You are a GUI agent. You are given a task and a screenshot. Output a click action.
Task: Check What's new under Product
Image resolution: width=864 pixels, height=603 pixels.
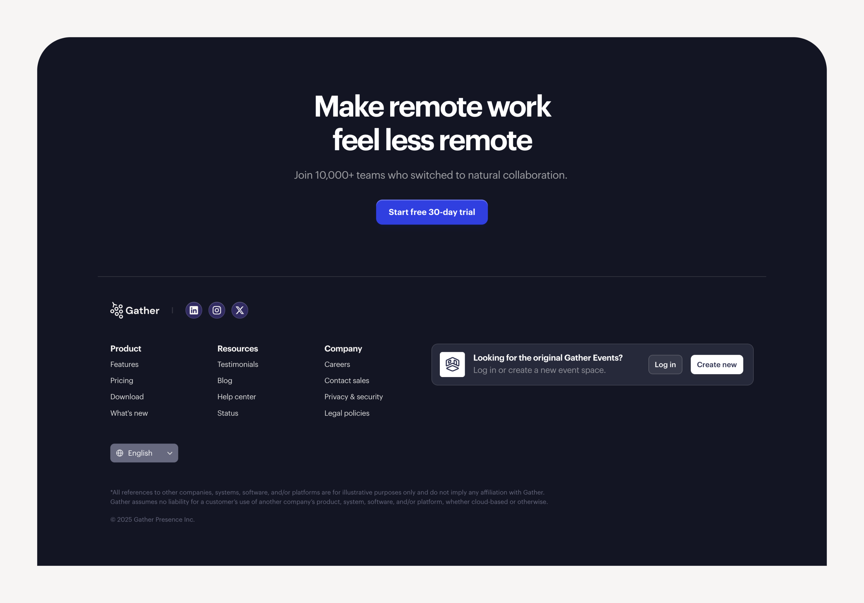coord(129,413)
